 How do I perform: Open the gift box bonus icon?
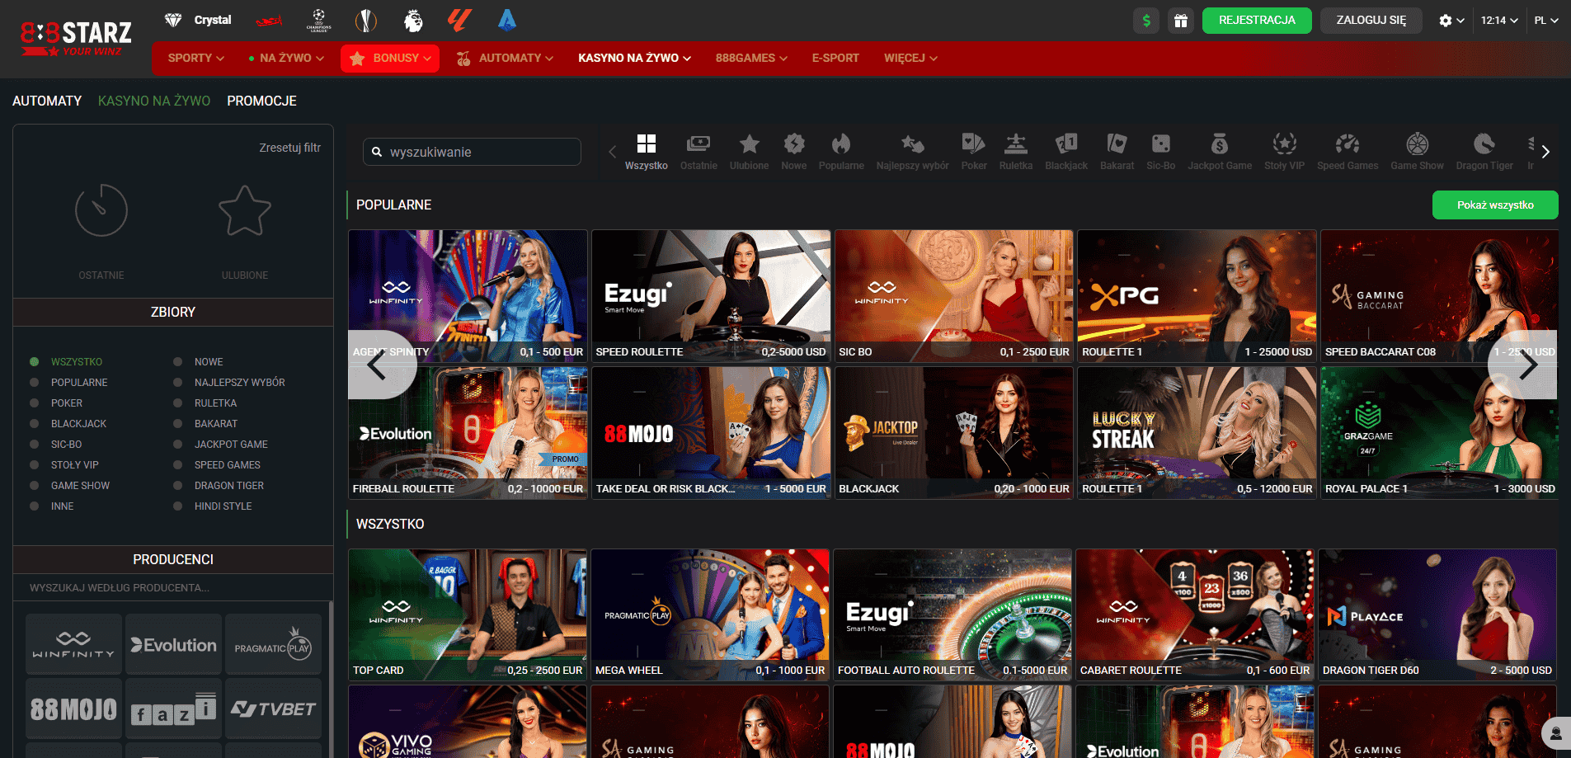point(1180,21)
